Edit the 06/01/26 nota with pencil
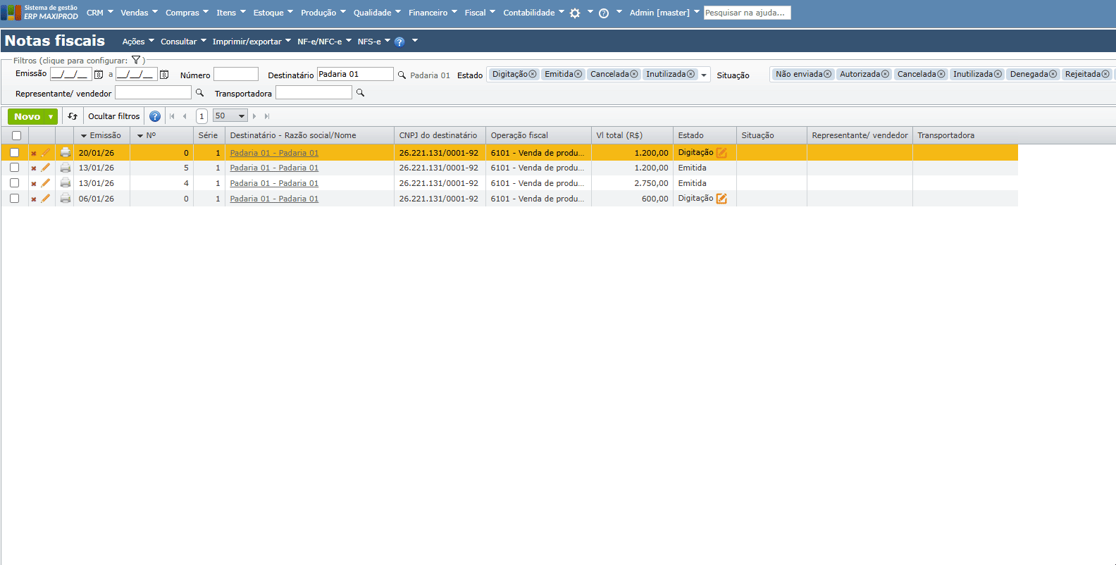This screenshot has width=1116, height=565. click(x=46, y=199)
